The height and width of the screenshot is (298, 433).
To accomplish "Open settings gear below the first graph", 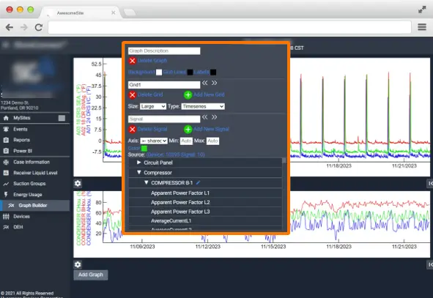I will (78, 184).
